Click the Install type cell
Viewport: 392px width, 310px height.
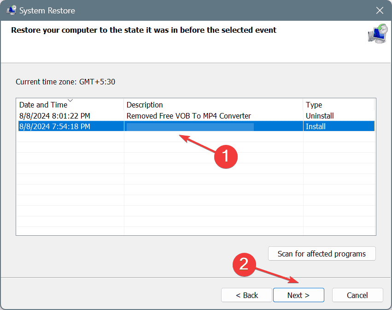click(x=315, y=126)
